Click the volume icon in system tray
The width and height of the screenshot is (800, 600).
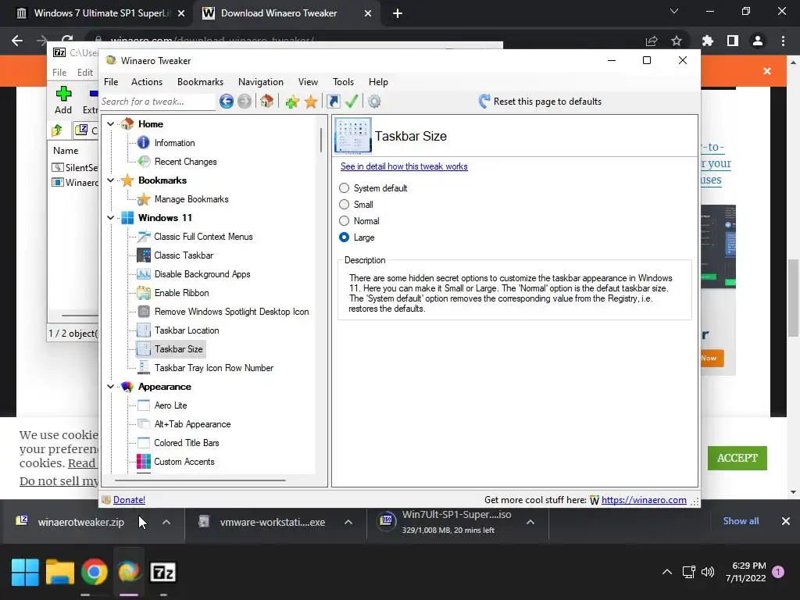click(x=708, y=572)
